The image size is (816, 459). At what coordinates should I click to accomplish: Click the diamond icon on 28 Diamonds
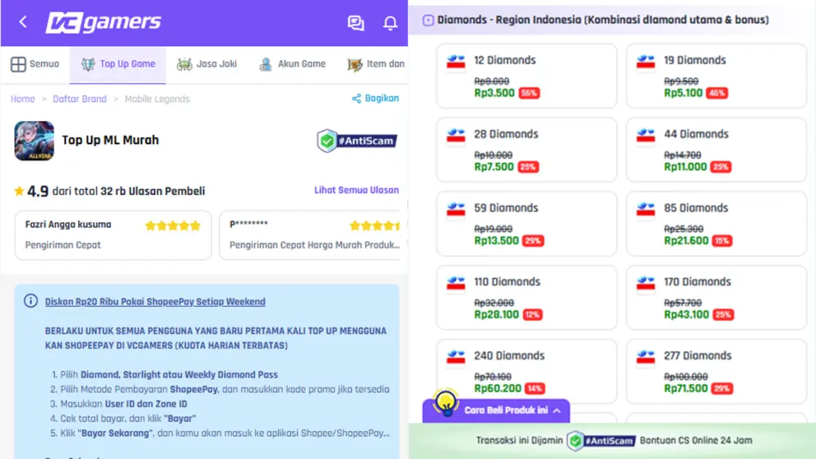click(456, 135)
